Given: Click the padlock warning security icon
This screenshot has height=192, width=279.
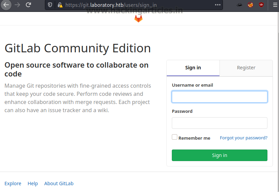Looking at the screenshot, I should 60,5.
